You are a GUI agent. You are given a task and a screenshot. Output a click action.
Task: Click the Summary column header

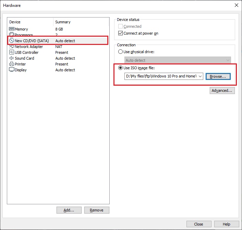[81, 22]
